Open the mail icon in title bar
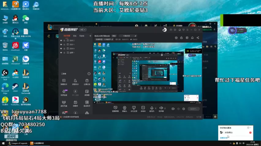 point(171,30)
